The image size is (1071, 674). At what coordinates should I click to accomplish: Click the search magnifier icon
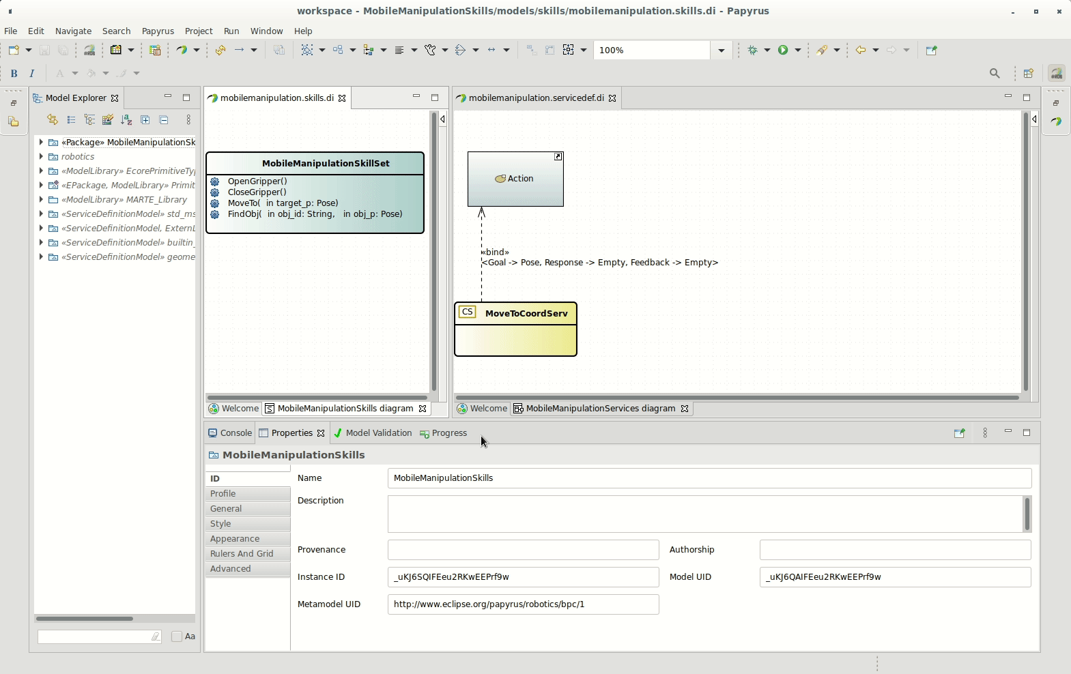click(995, 73)
